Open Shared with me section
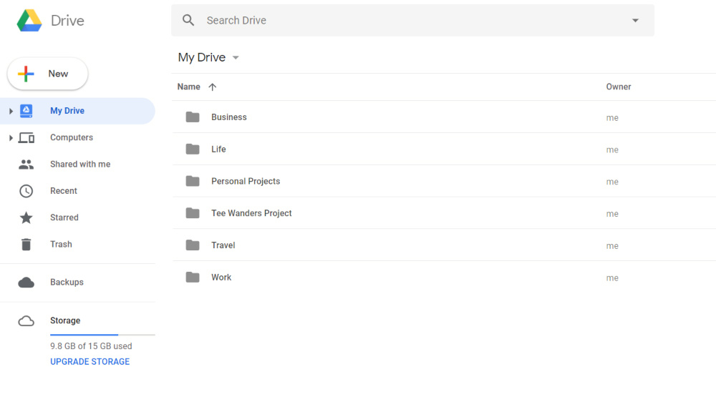 80,165
